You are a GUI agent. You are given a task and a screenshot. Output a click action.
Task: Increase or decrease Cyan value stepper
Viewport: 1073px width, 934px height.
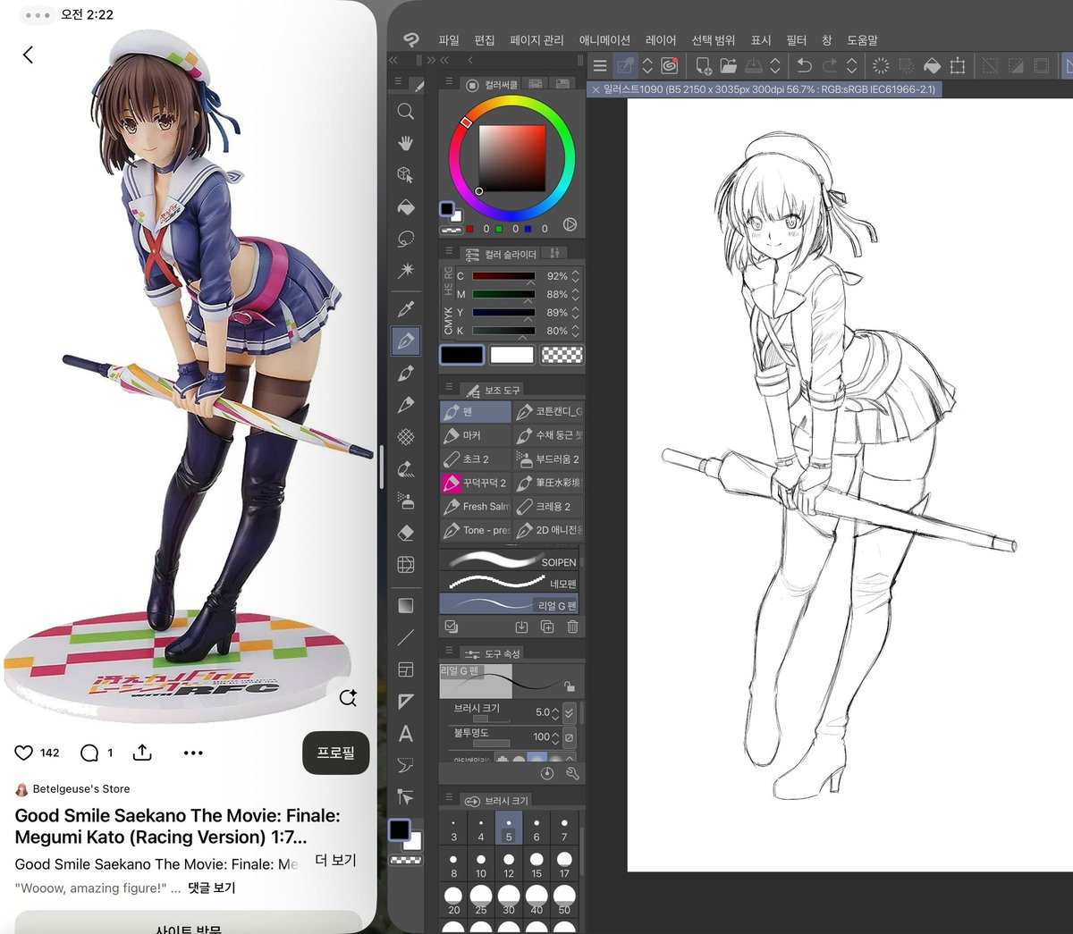(x=575, y=276)
